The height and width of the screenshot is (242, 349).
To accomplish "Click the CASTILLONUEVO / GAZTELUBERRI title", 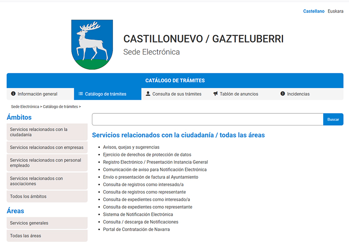I will point(203,39).
